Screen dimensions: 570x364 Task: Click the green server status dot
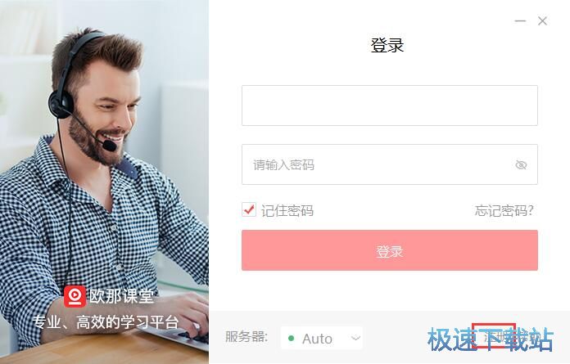tap(291, 338)
